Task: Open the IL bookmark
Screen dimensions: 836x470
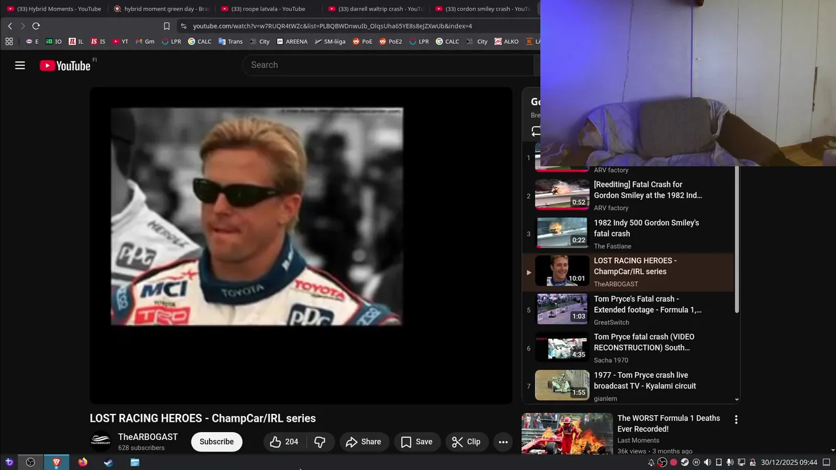Action: (x=76, y=41)
